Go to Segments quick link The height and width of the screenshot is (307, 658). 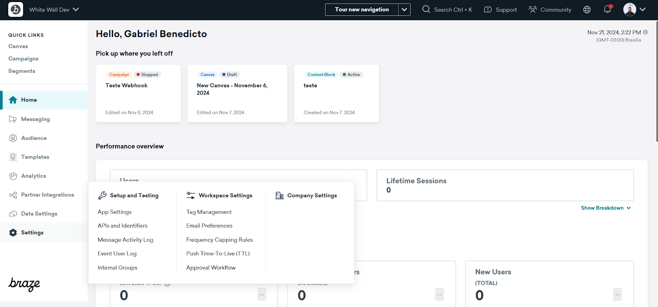(x=22, y=71)
